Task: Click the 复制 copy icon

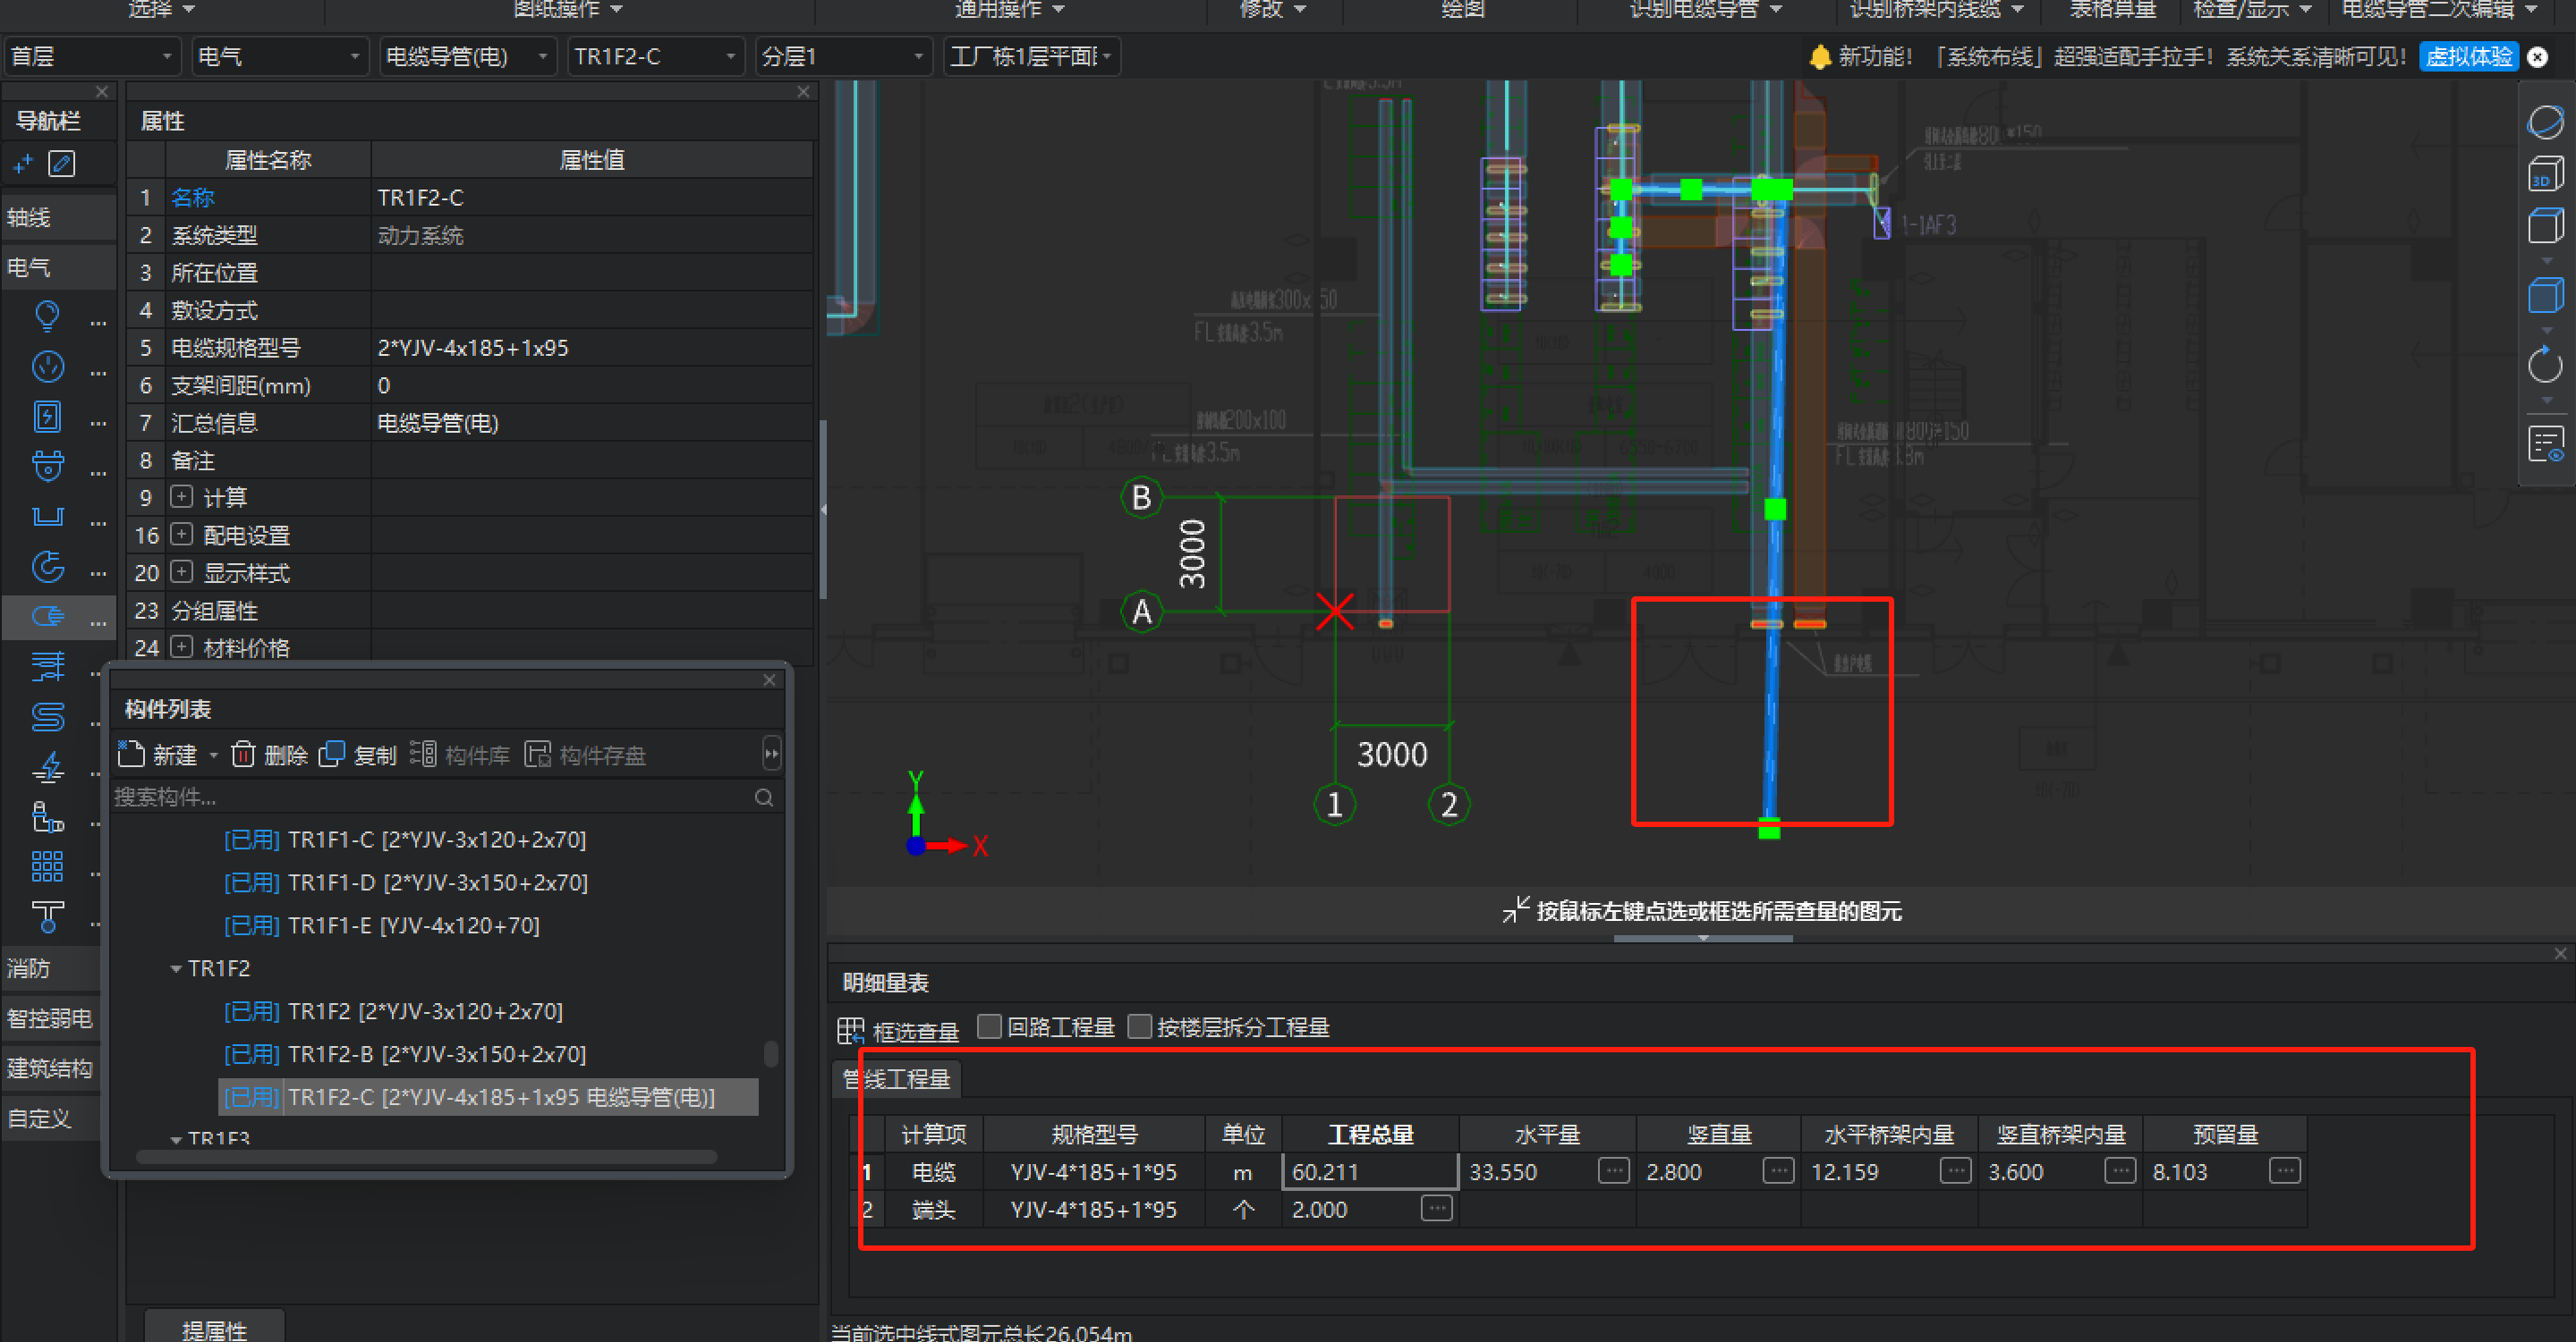Action: pyautogui.click(x=332, y=755)
